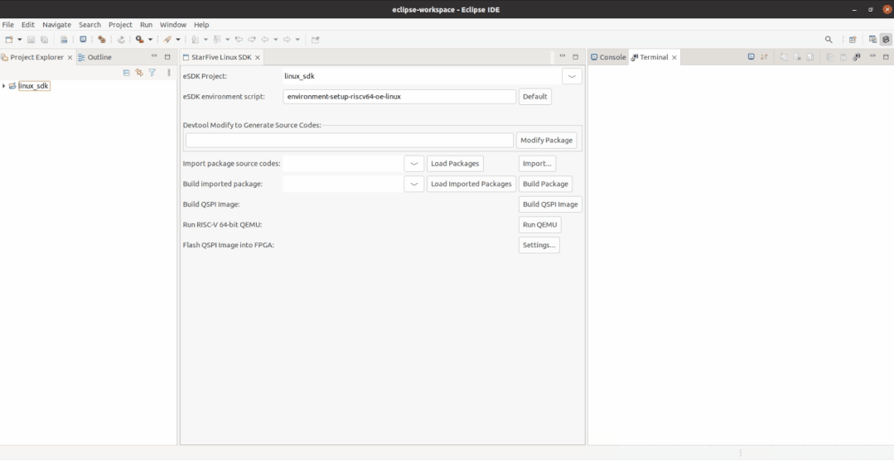Click the Previous Annotation toolbar icon
The width and height of the screenshot is (894, 460).
pos(216,40)
